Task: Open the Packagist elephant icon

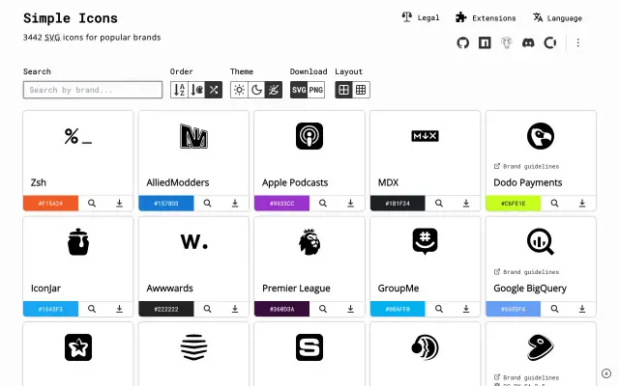Action: pyautogui.click(x=507, y=42)
